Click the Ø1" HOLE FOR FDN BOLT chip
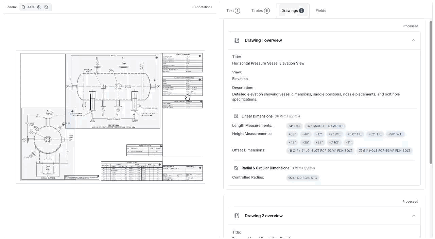This screenshot has width=435, height=239. [x=385, y=151]
